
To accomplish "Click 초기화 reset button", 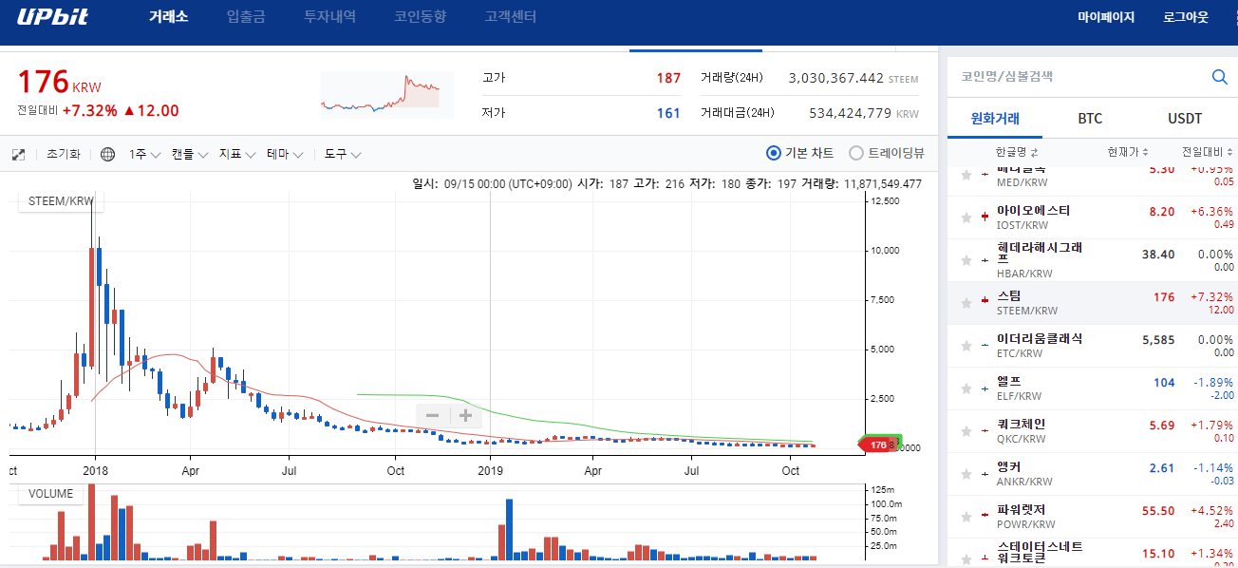I will coord(64,154).
